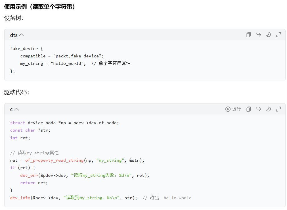Image resolution: width=287 pixels, height=210 pixels.
Task: Share the C code block arrow icon
Action: tap(259, 109)
